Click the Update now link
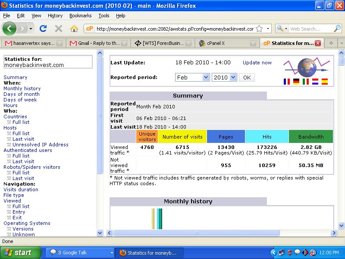345x259 pixels. (x=257, y=63)
